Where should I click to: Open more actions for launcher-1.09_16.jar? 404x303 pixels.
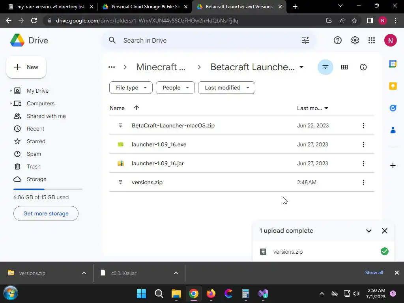[x=363, y=163]
